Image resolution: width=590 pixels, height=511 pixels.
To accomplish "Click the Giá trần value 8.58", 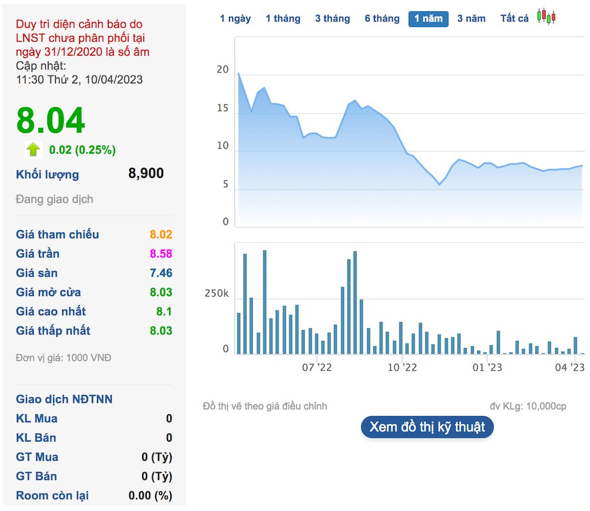I will 161,254.
